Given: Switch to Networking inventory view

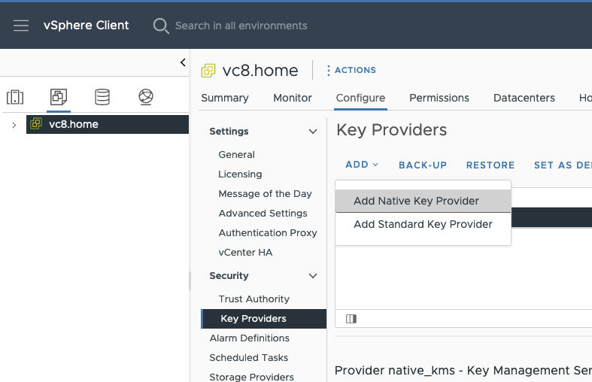Looking at the screenshot, I should [146, 97].
